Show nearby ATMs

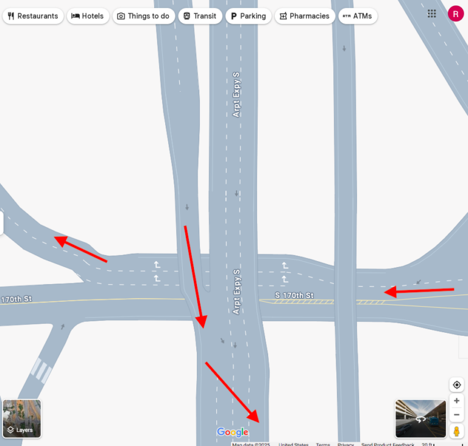358,16
